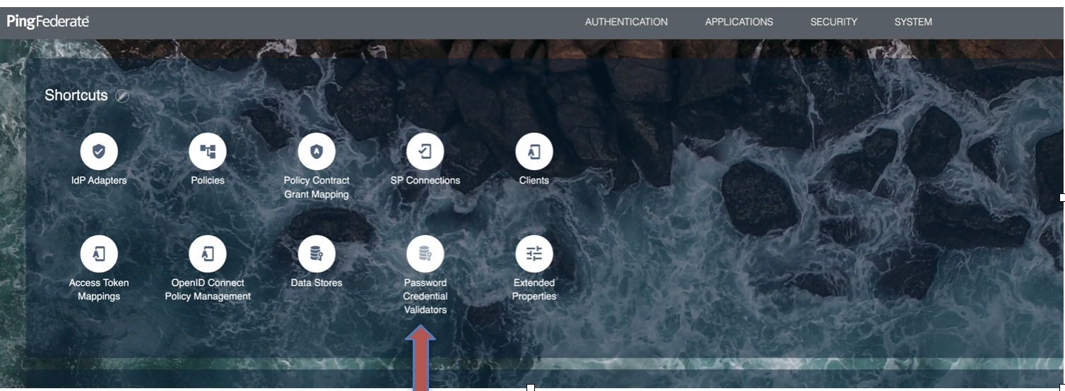The image size is (1065, 391).
Task: Select the SECURITY menu item
Action: point(833,22)
